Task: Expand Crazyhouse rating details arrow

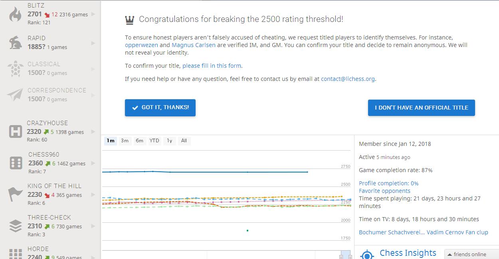Action: 93,131
